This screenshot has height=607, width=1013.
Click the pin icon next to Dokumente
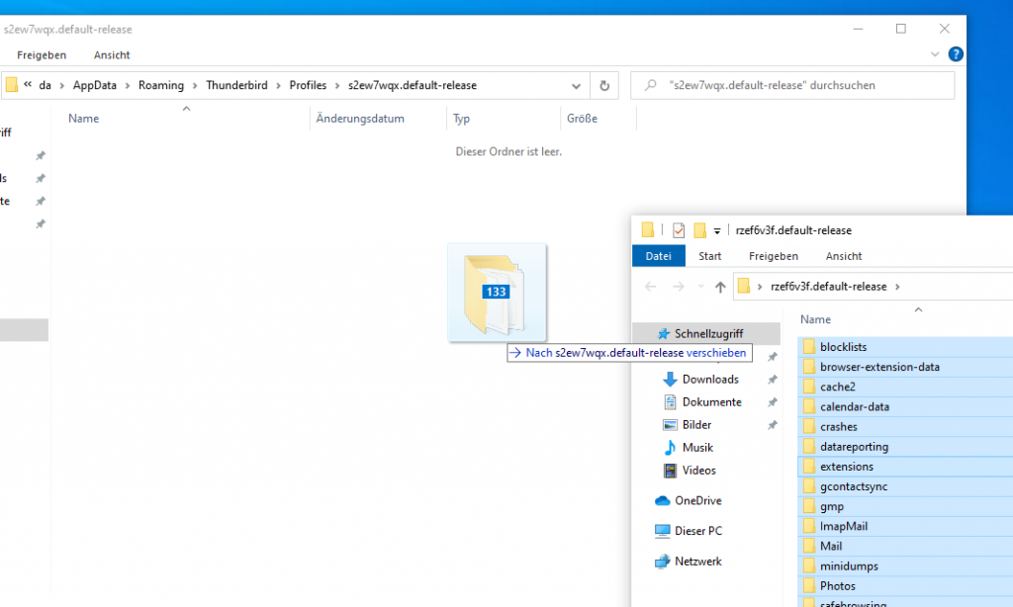[772, 402]
